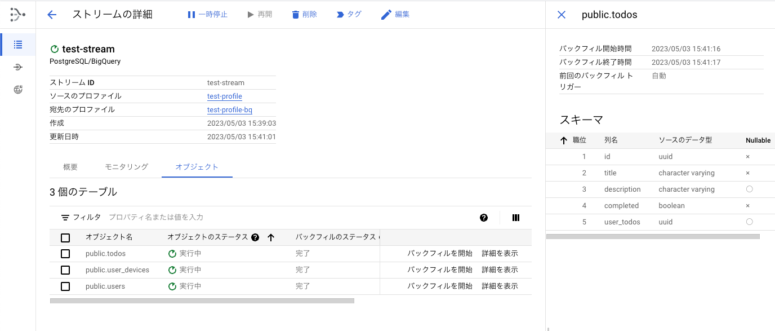The width and height of the screenshot is (775, 331).
Task: Check the public.todos row checkbox
Action: coord(65,254)
